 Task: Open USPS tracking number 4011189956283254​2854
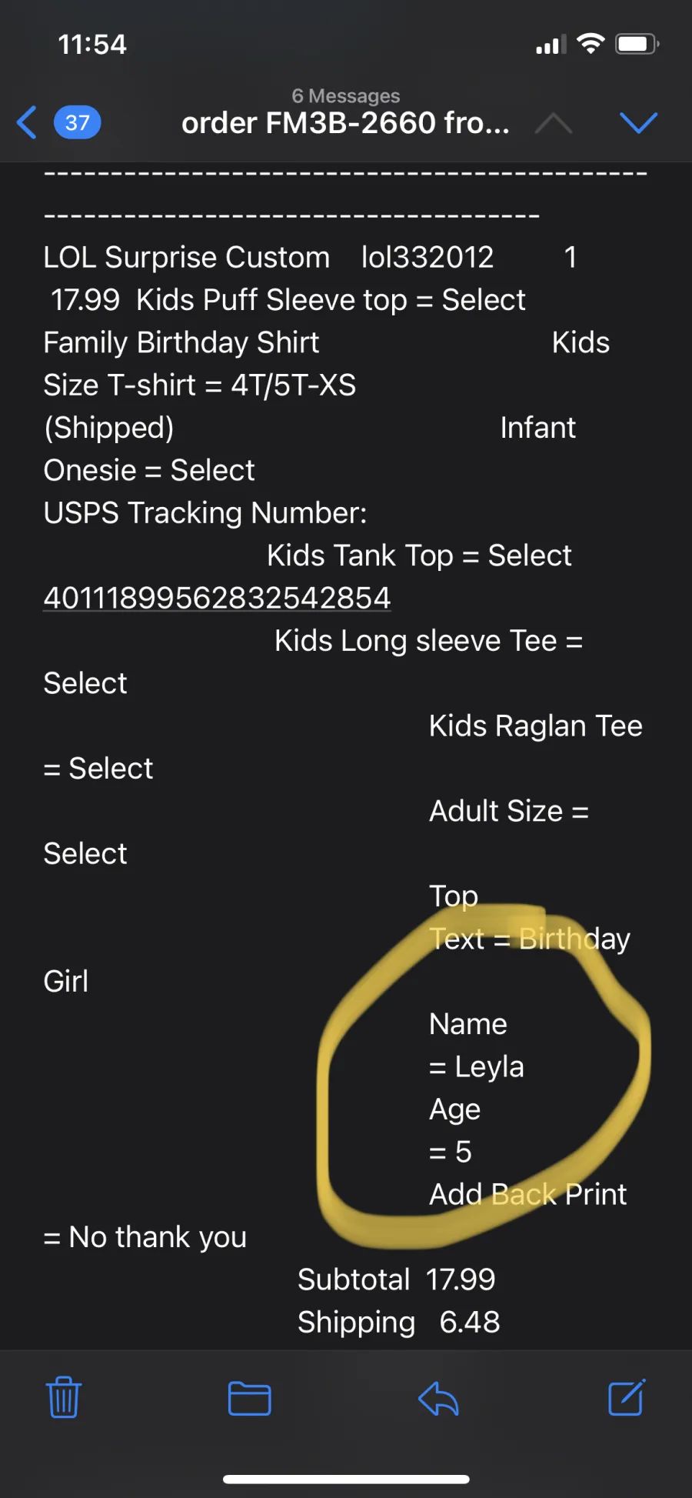click(x=217, y=598)
